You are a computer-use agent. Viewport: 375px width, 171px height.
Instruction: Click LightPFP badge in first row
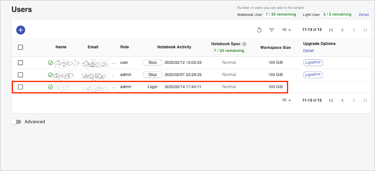click(x=313, y=63)
